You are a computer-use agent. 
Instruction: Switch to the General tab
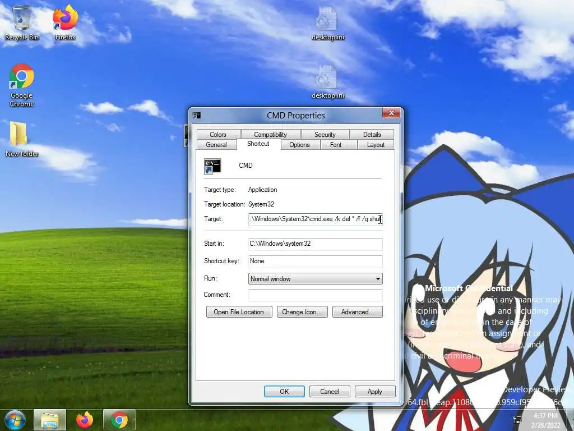coord(216,145)
